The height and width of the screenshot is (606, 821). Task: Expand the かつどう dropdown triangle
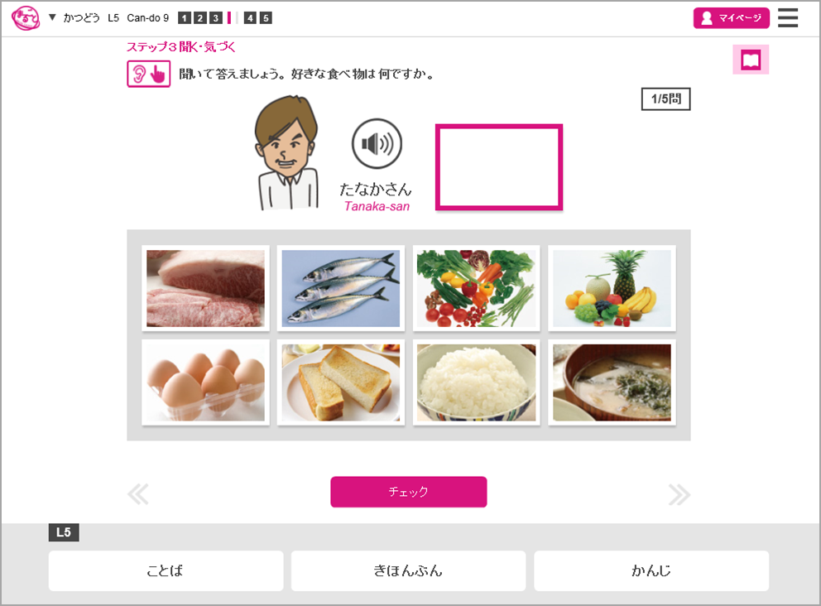(52, 17)
